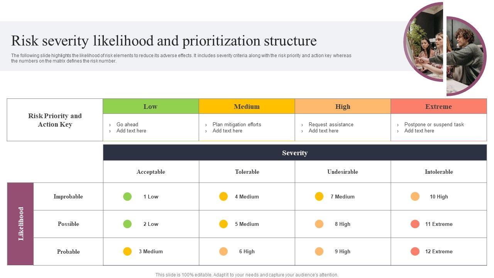Click the green Low header cell
The width and height of the screenshot is (494, 278).
[151, 107]
